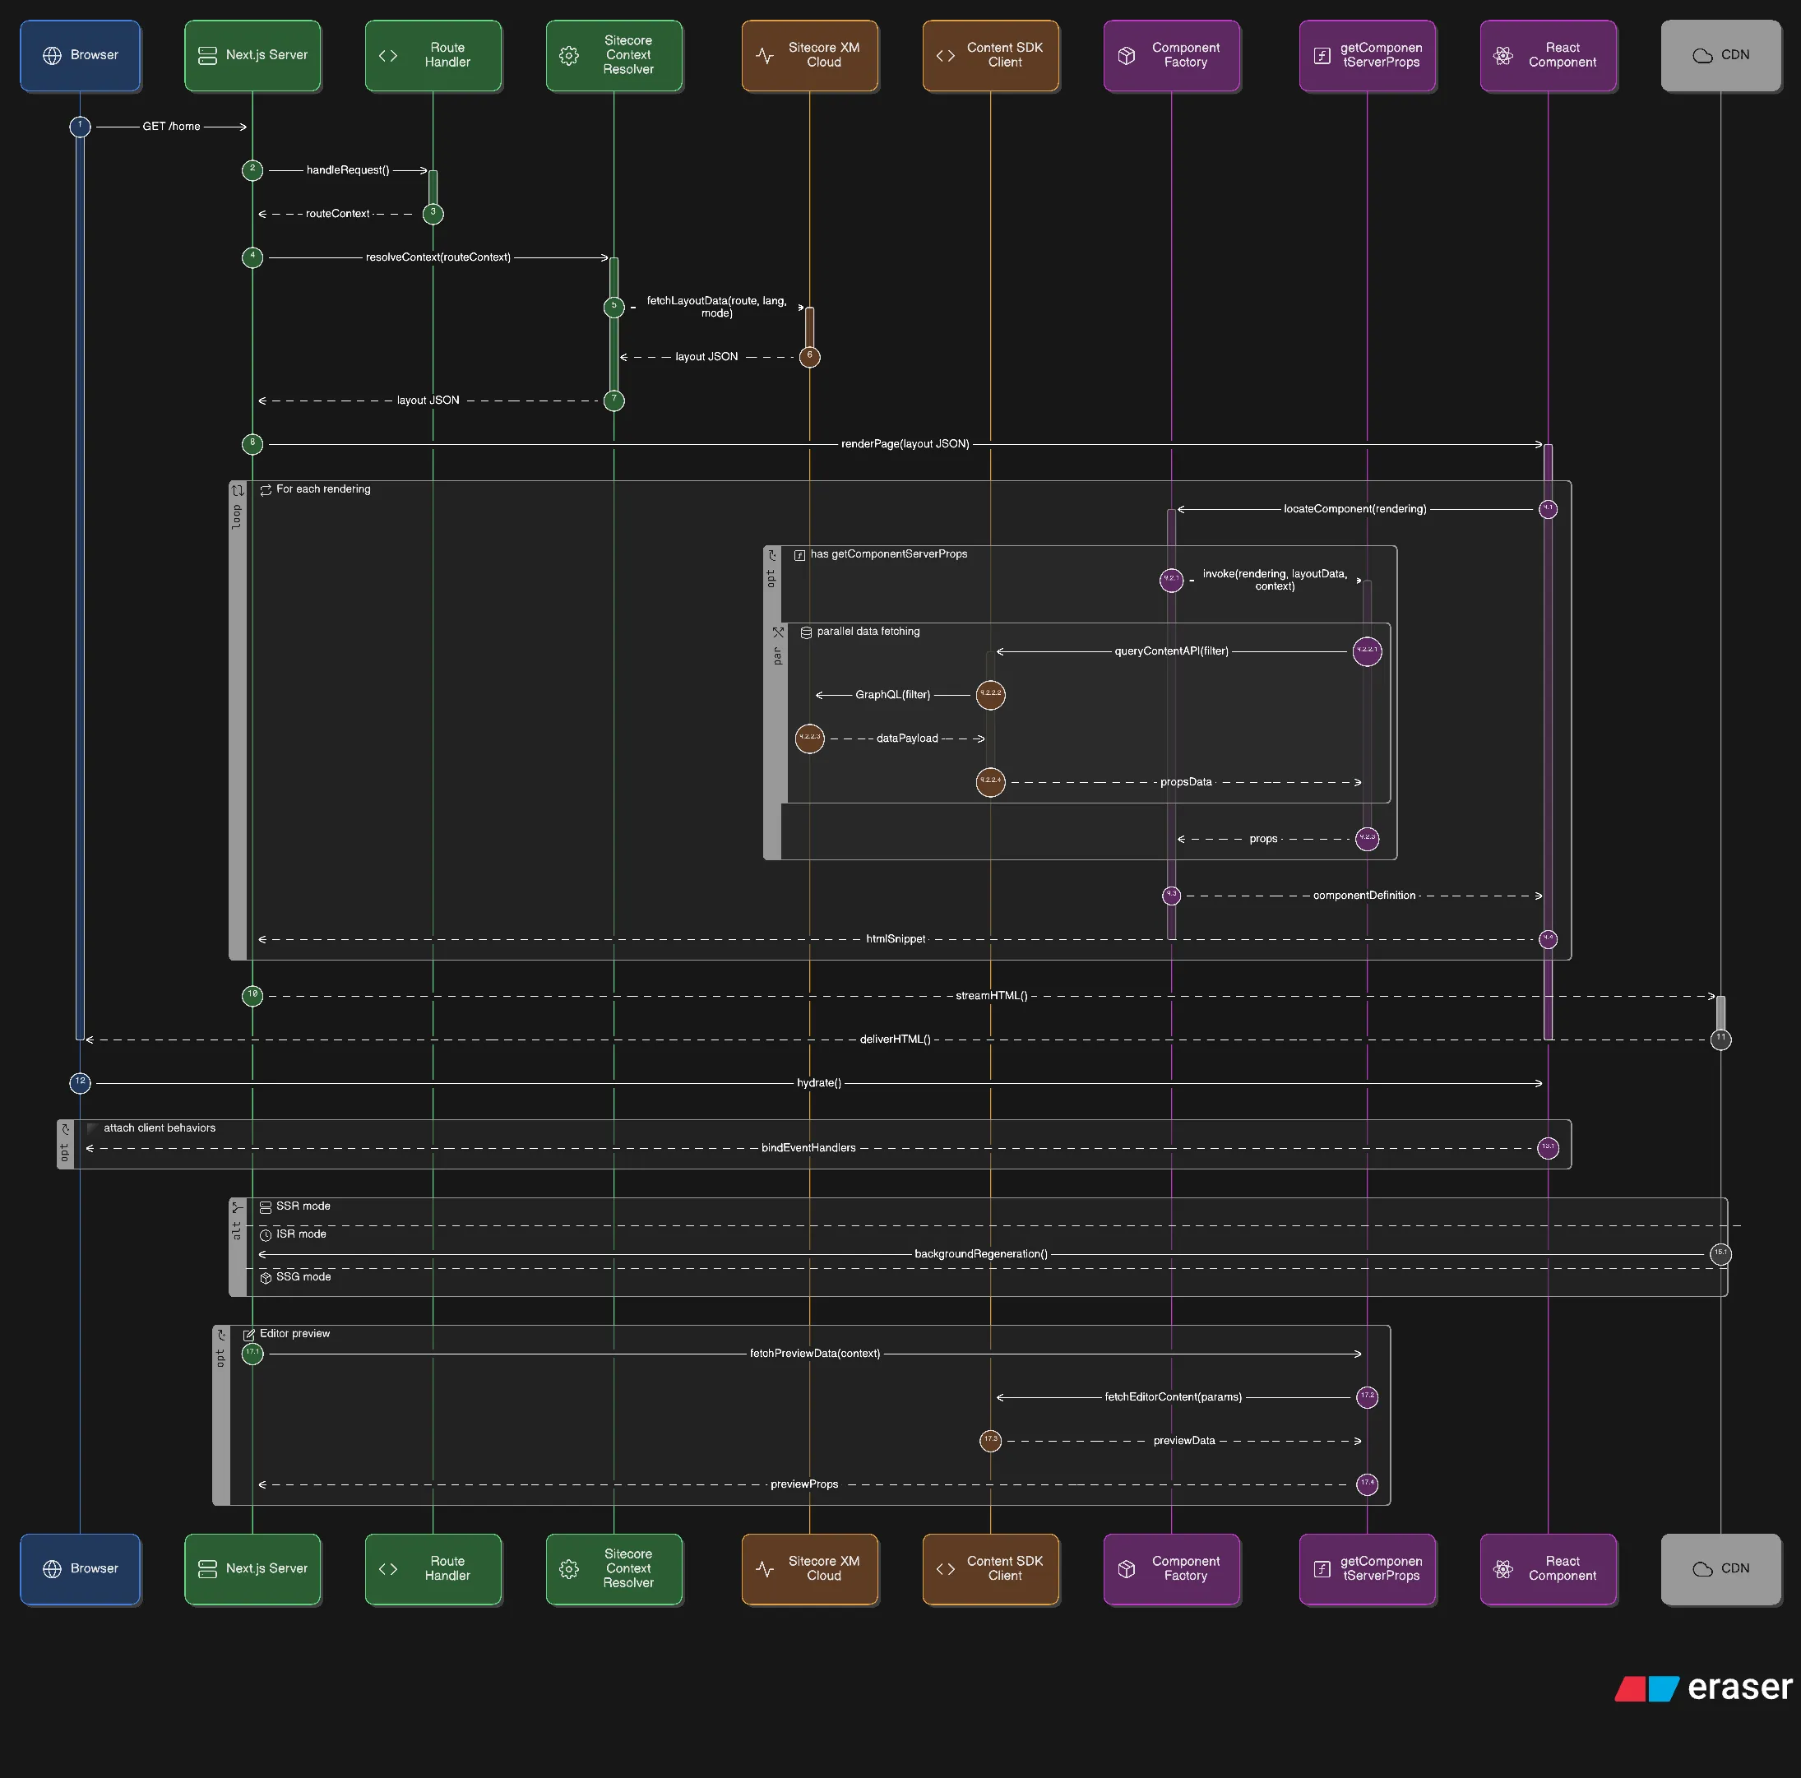1801x1778 pixels.
Task: Click the cloud icon in bottom CDN box
Action: [1702, 1569]
